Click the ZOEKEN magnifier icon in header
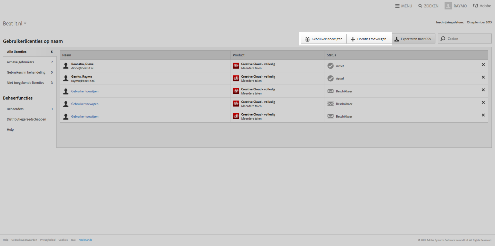This screenshot has height=246, width=495. pos(420,6)
